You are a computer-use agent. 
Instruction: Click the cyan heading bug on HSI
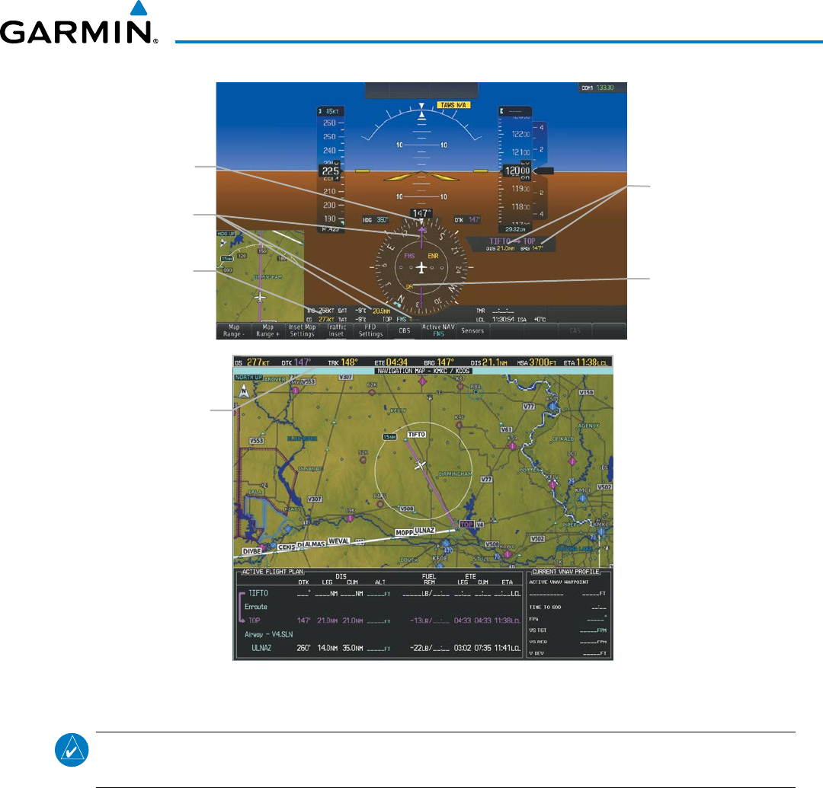coord(398,304)
